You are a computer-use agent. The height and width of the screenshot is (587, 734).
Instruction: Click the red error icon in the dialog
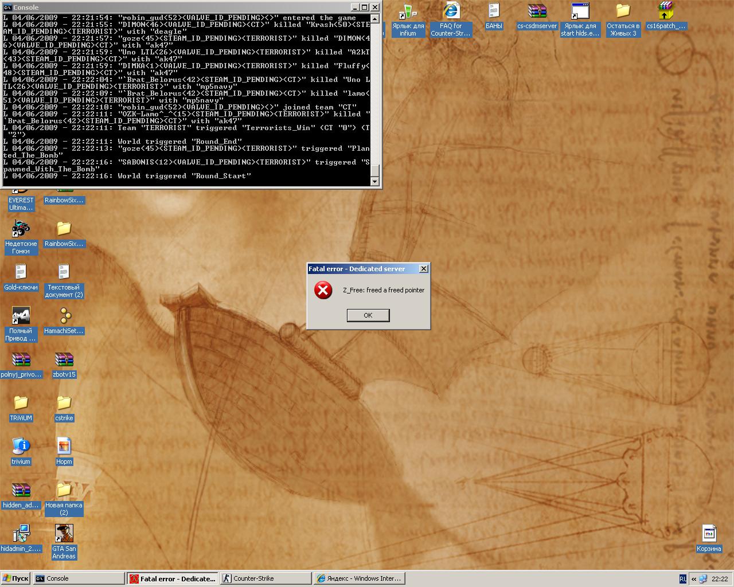pyautogui.click(x=323, y=290)
